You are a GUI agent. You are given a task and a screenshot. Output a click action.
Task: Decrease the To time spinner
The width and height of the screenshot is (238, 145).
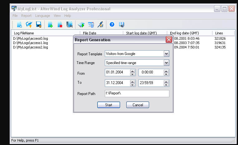click(x=166, y=85)
